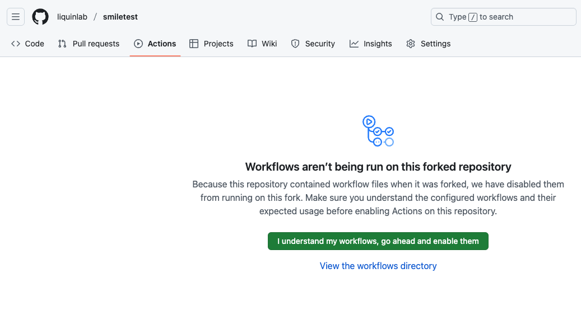Screen dimensions: 581x320
Task: Open the Projects tab
Action: (x=211, y=44)
